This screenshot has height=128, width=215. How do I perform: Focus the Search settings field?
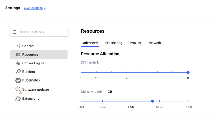(x=39, y=32)
